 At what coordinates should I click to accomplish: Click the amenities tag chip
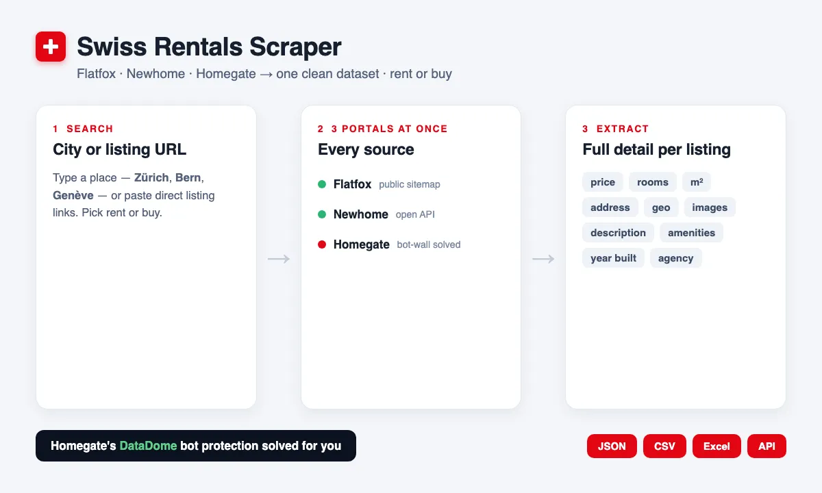pyautogui.click(x=691, y=233)
